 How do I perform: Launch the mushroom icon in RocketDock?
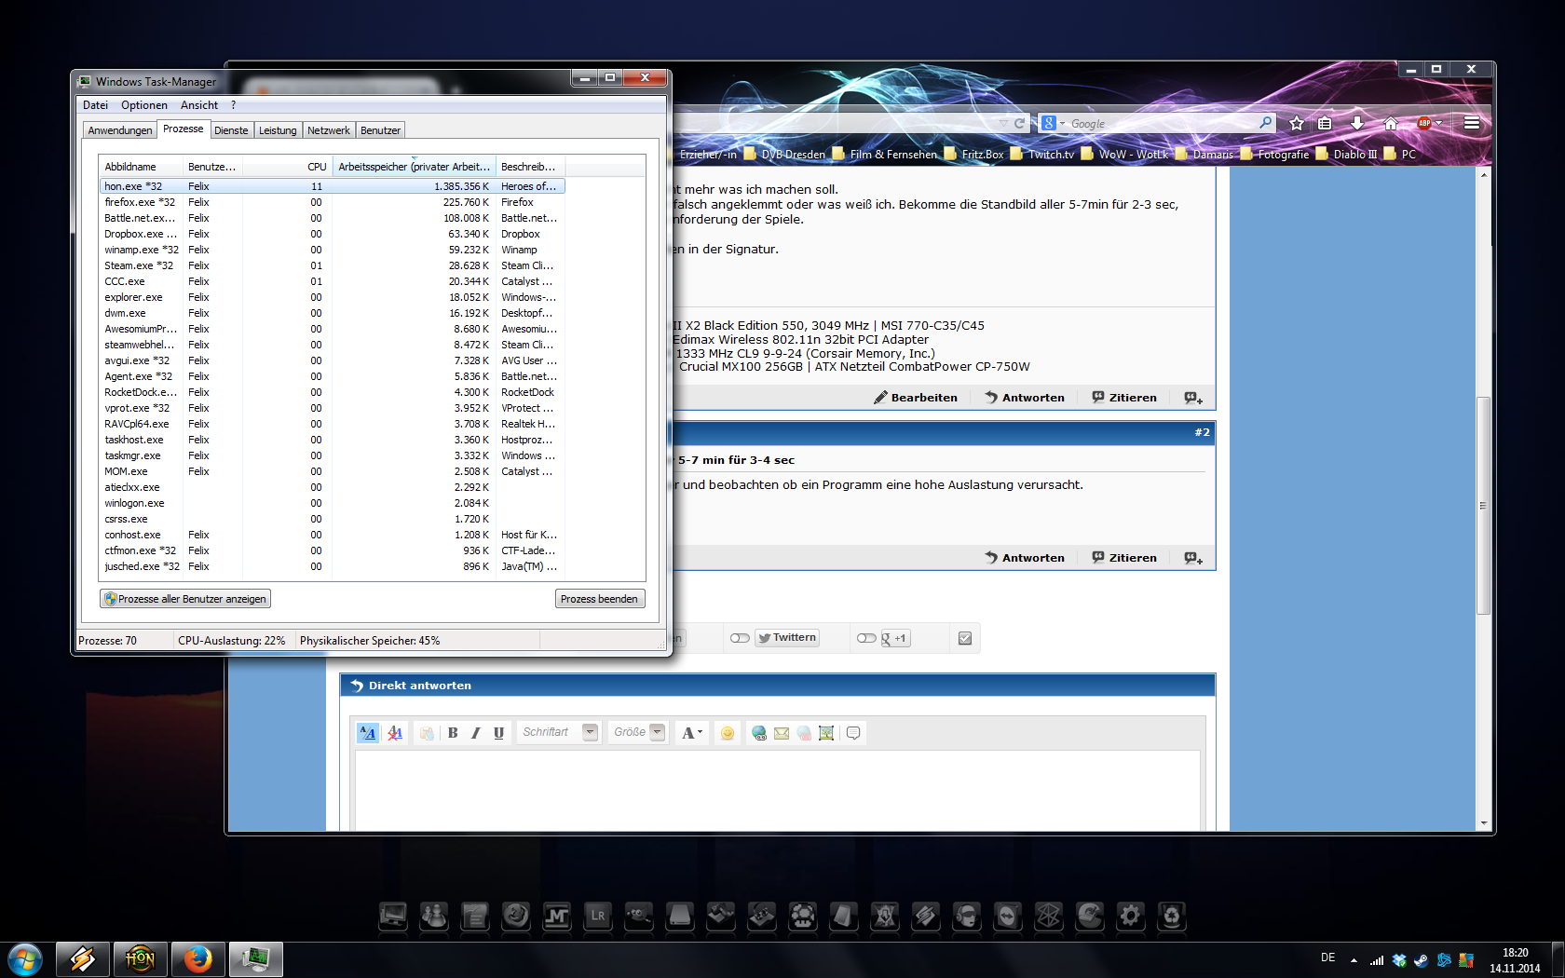point(803,916)
